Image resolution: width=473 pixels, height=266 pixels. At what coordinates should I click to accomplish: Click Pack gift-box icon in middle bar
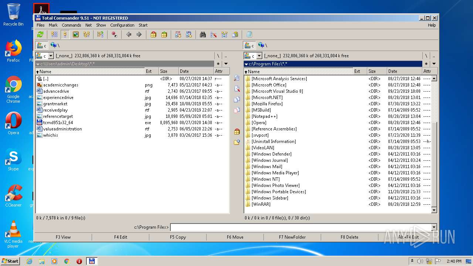[x=237, y=132]
